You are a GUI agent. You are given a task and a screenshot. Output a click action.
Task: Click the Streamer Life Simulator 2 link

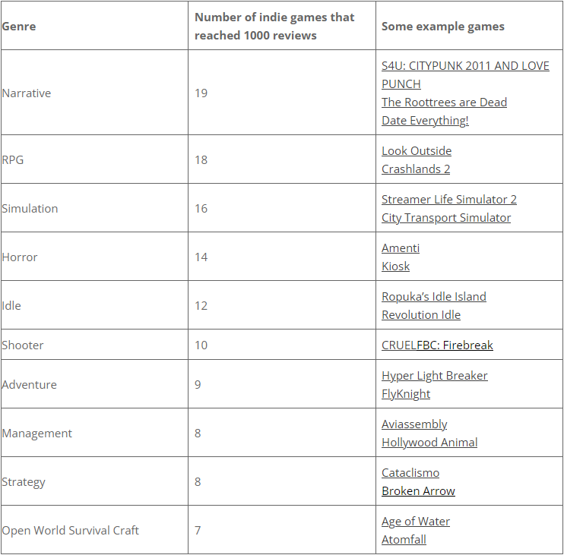(448, 200)
